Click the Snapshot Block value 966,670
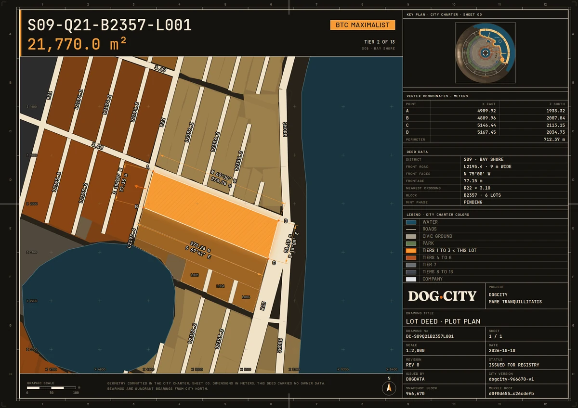The height and width of the screenshot is (408, 578). (x=415, y=394)
